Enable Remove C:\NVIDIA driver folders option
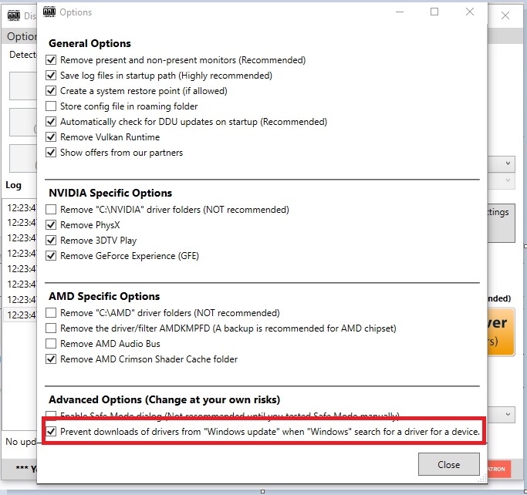The width and height of the screenshot is (527, 495). [51, 210]
